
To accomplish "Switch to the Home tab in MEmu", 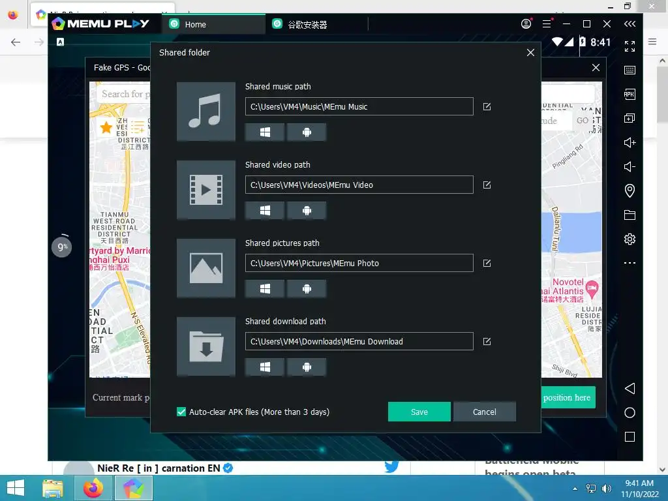I will [x=213, y=24].
